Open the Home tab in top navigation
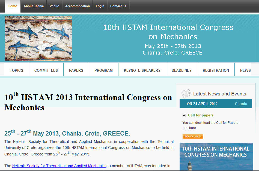The width and height of the screenshot is (259, 171). pos(13,6)
